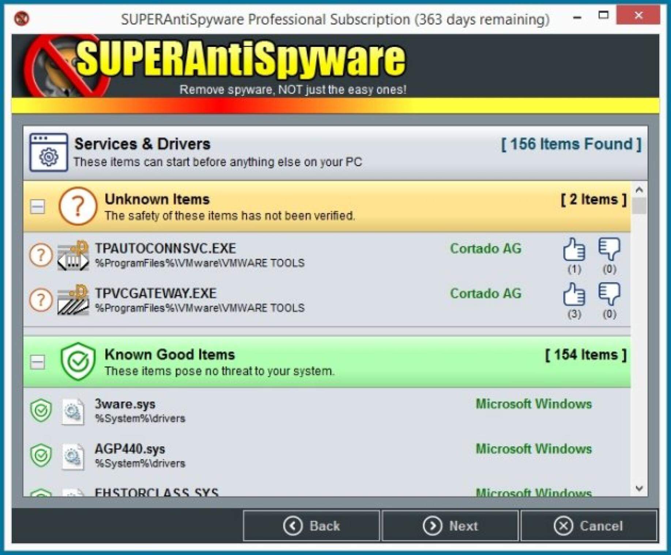671x555 pixels.
Task: Close the SUPERAntiSpyware window
Action: point(638,15)
